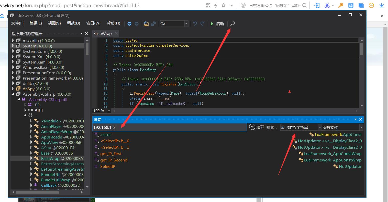
Task: Click the assembly explorer horizontal scrollbar
Action: click(x=37, y=192)
